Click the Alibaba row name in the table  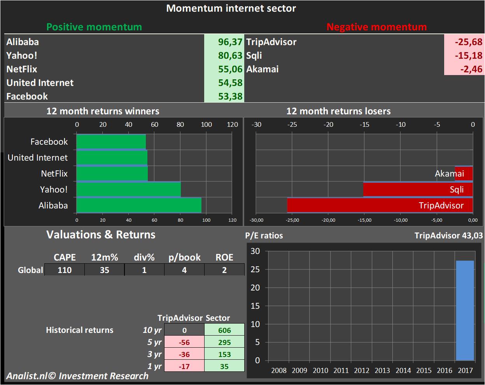click(23, 42)
